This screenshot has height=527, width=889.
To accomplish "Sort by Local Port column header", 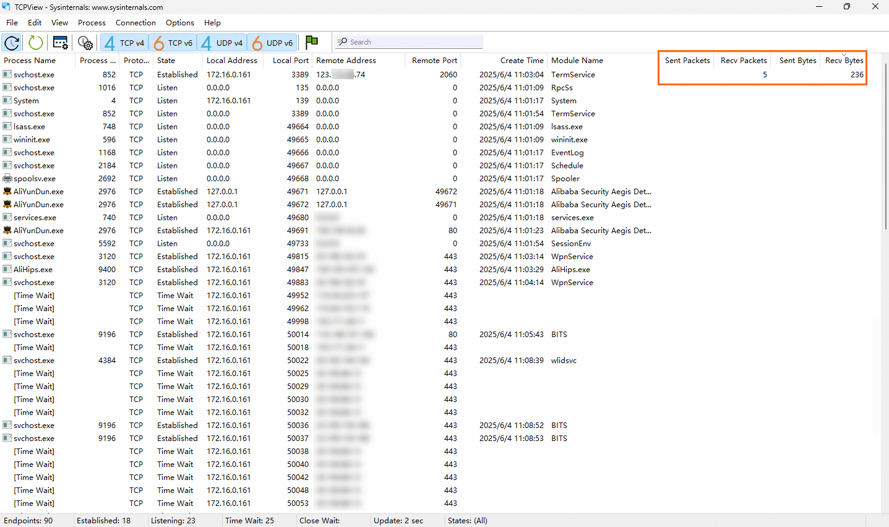I will click(x=288, y=61).
